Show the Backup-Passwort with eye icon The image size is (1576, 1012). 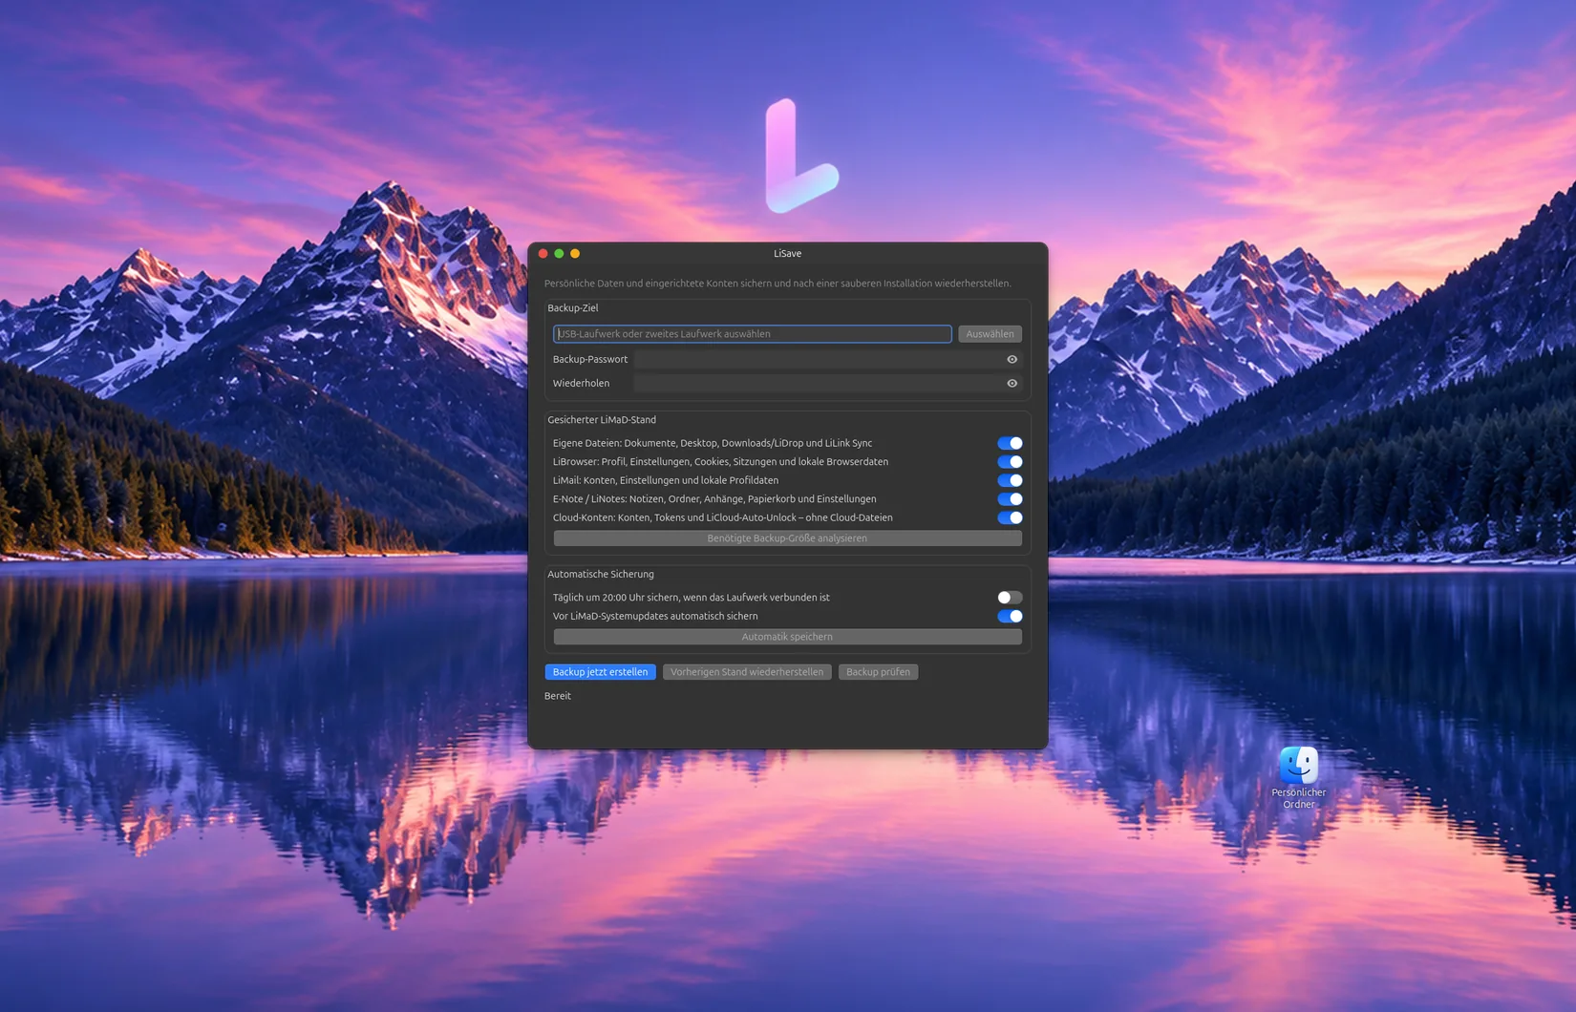coord(1012,360)
